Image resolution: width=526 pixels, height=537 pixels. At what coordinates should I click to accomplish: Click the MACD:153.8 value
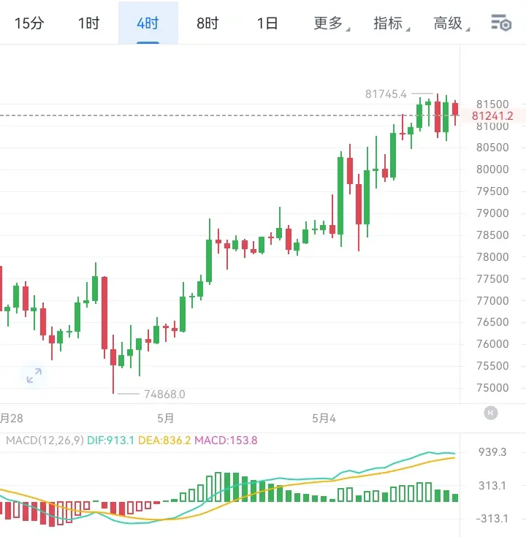(226, 440)
